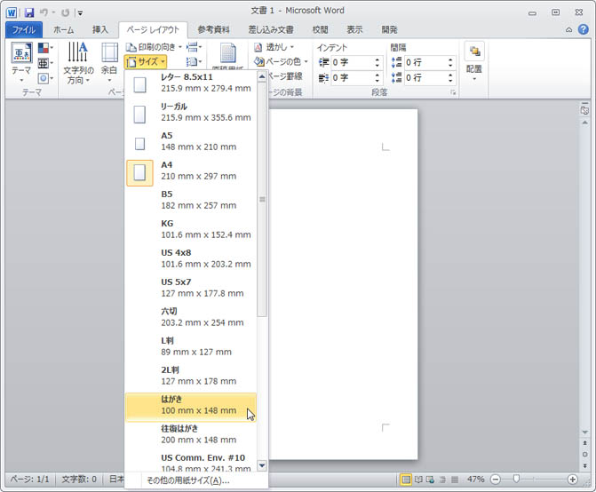Open the テーマ (Themes) button
Image resolution: width=596 pixels, height=492 pixels.
click(20, 62)
